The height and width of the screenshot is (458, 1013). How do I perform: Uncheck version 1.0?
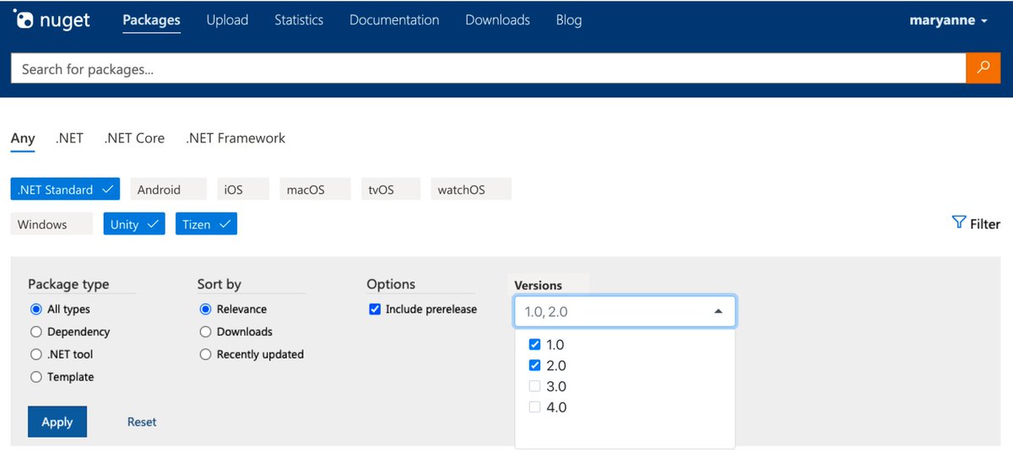[x=534, y=345]
